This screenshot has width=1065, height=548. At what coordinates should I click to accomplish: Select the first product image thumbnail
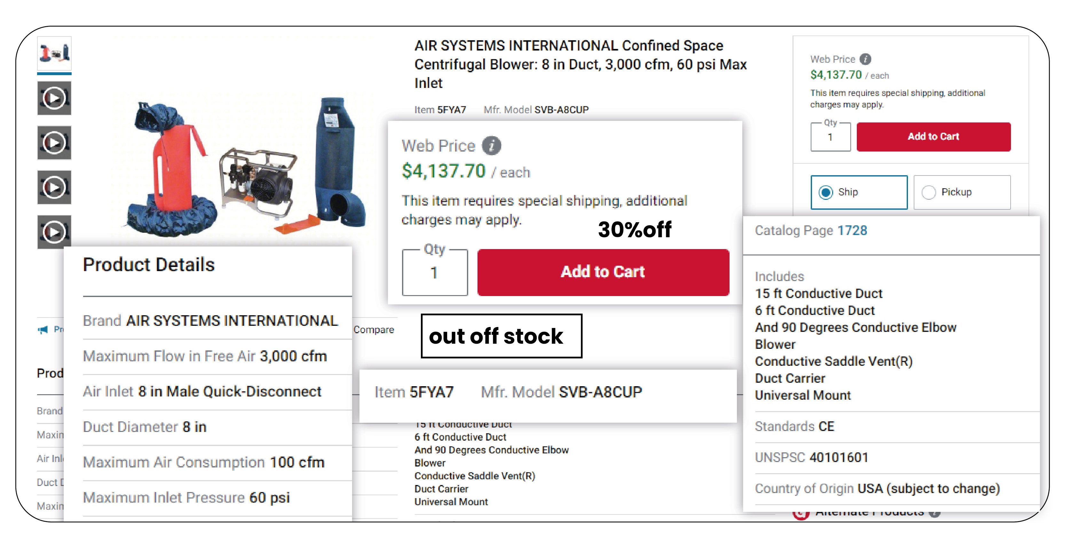(x=54, y=53)
